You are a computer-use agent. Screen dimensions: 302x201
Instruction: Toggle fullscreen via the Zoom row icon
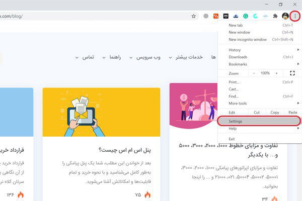click(292, 73)
